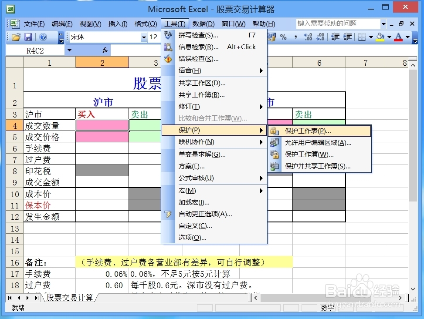
Task: Click the Excel app icon in the title bar
Action: 10,10
